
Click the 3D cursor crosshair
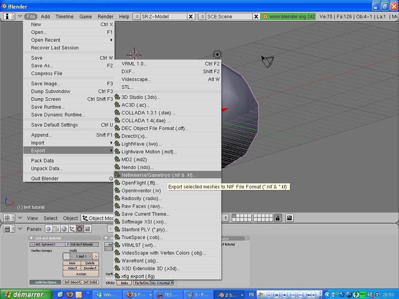[x=134, y=55]
